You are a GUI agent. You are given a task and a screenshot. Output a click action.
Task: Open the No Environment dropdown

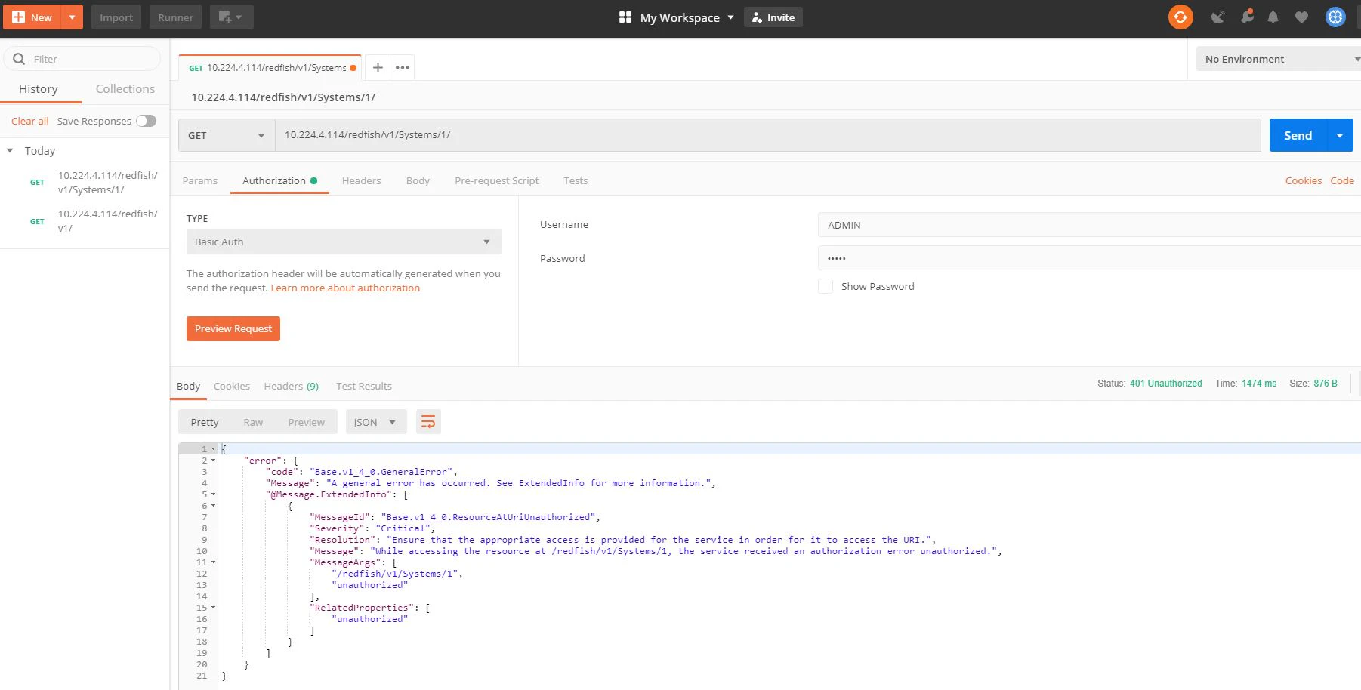click(1278, 59)
